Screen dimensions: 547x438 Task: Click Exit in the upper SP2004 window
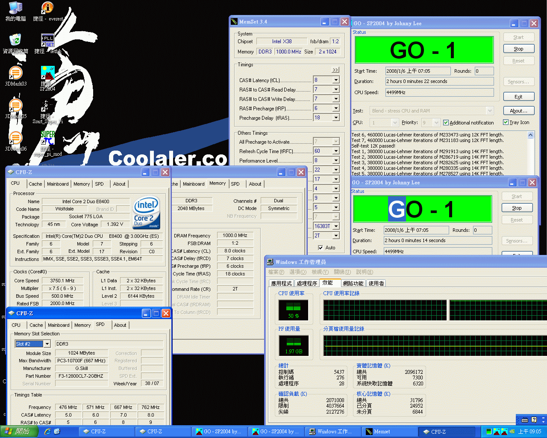coord(518,97)
